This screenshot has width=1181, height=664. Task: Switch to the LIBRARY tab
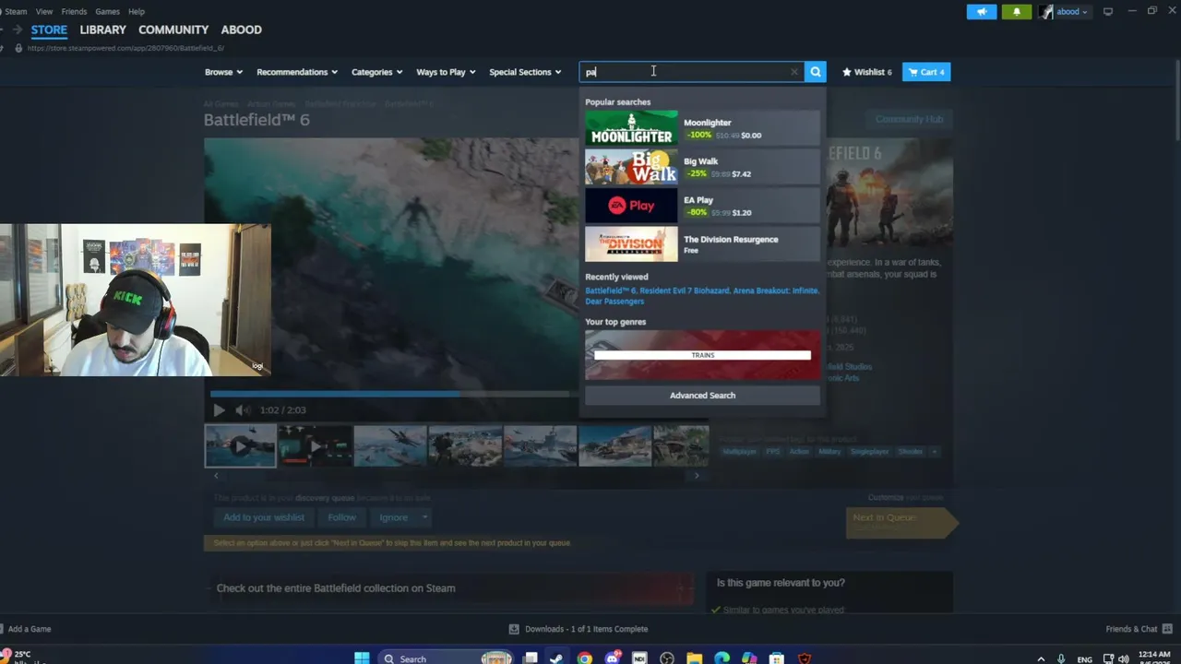tap(102, 30)
